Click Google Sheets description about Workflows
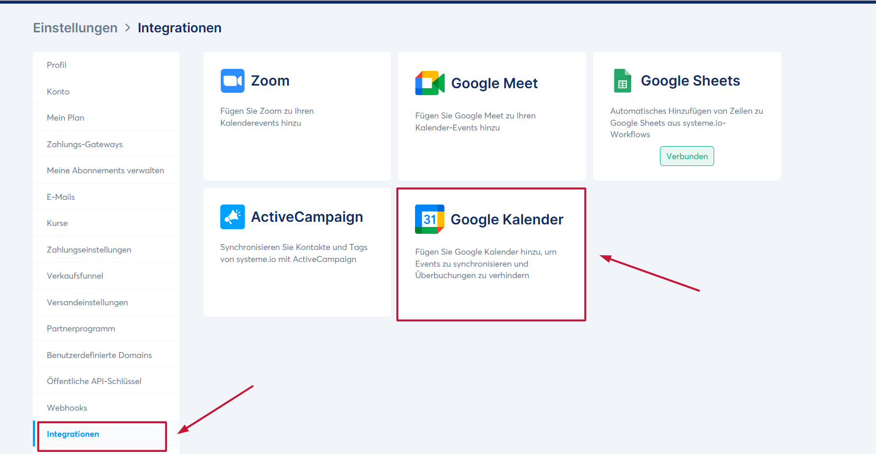Viewport: 876px width, 454px height. coord(686,123)
